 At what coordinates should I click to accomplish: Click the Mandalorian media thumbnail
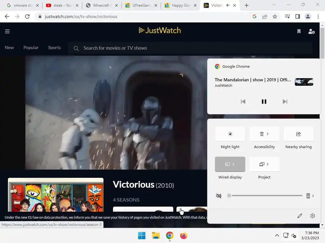point(304,82)
